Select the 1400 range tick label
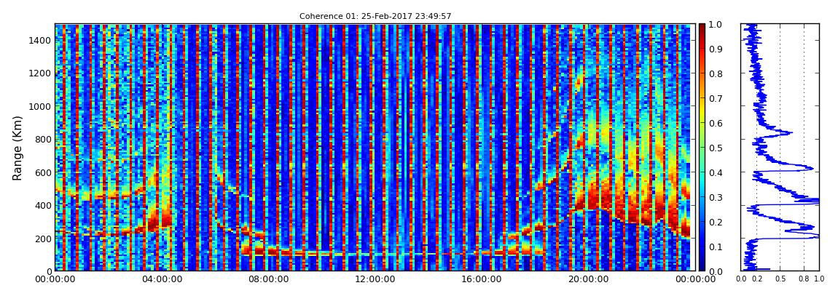Image resolution: width=838 pixels, height=296 pixels. [39, 40]
